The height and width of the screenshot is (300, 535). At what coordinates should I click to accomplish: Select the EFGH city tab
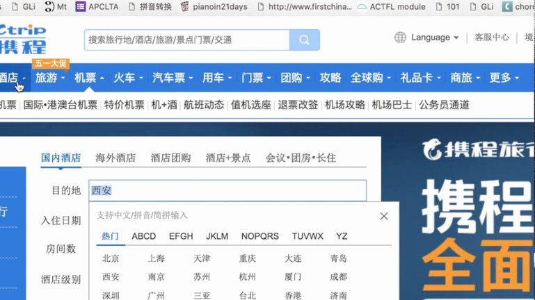(181, 236)
